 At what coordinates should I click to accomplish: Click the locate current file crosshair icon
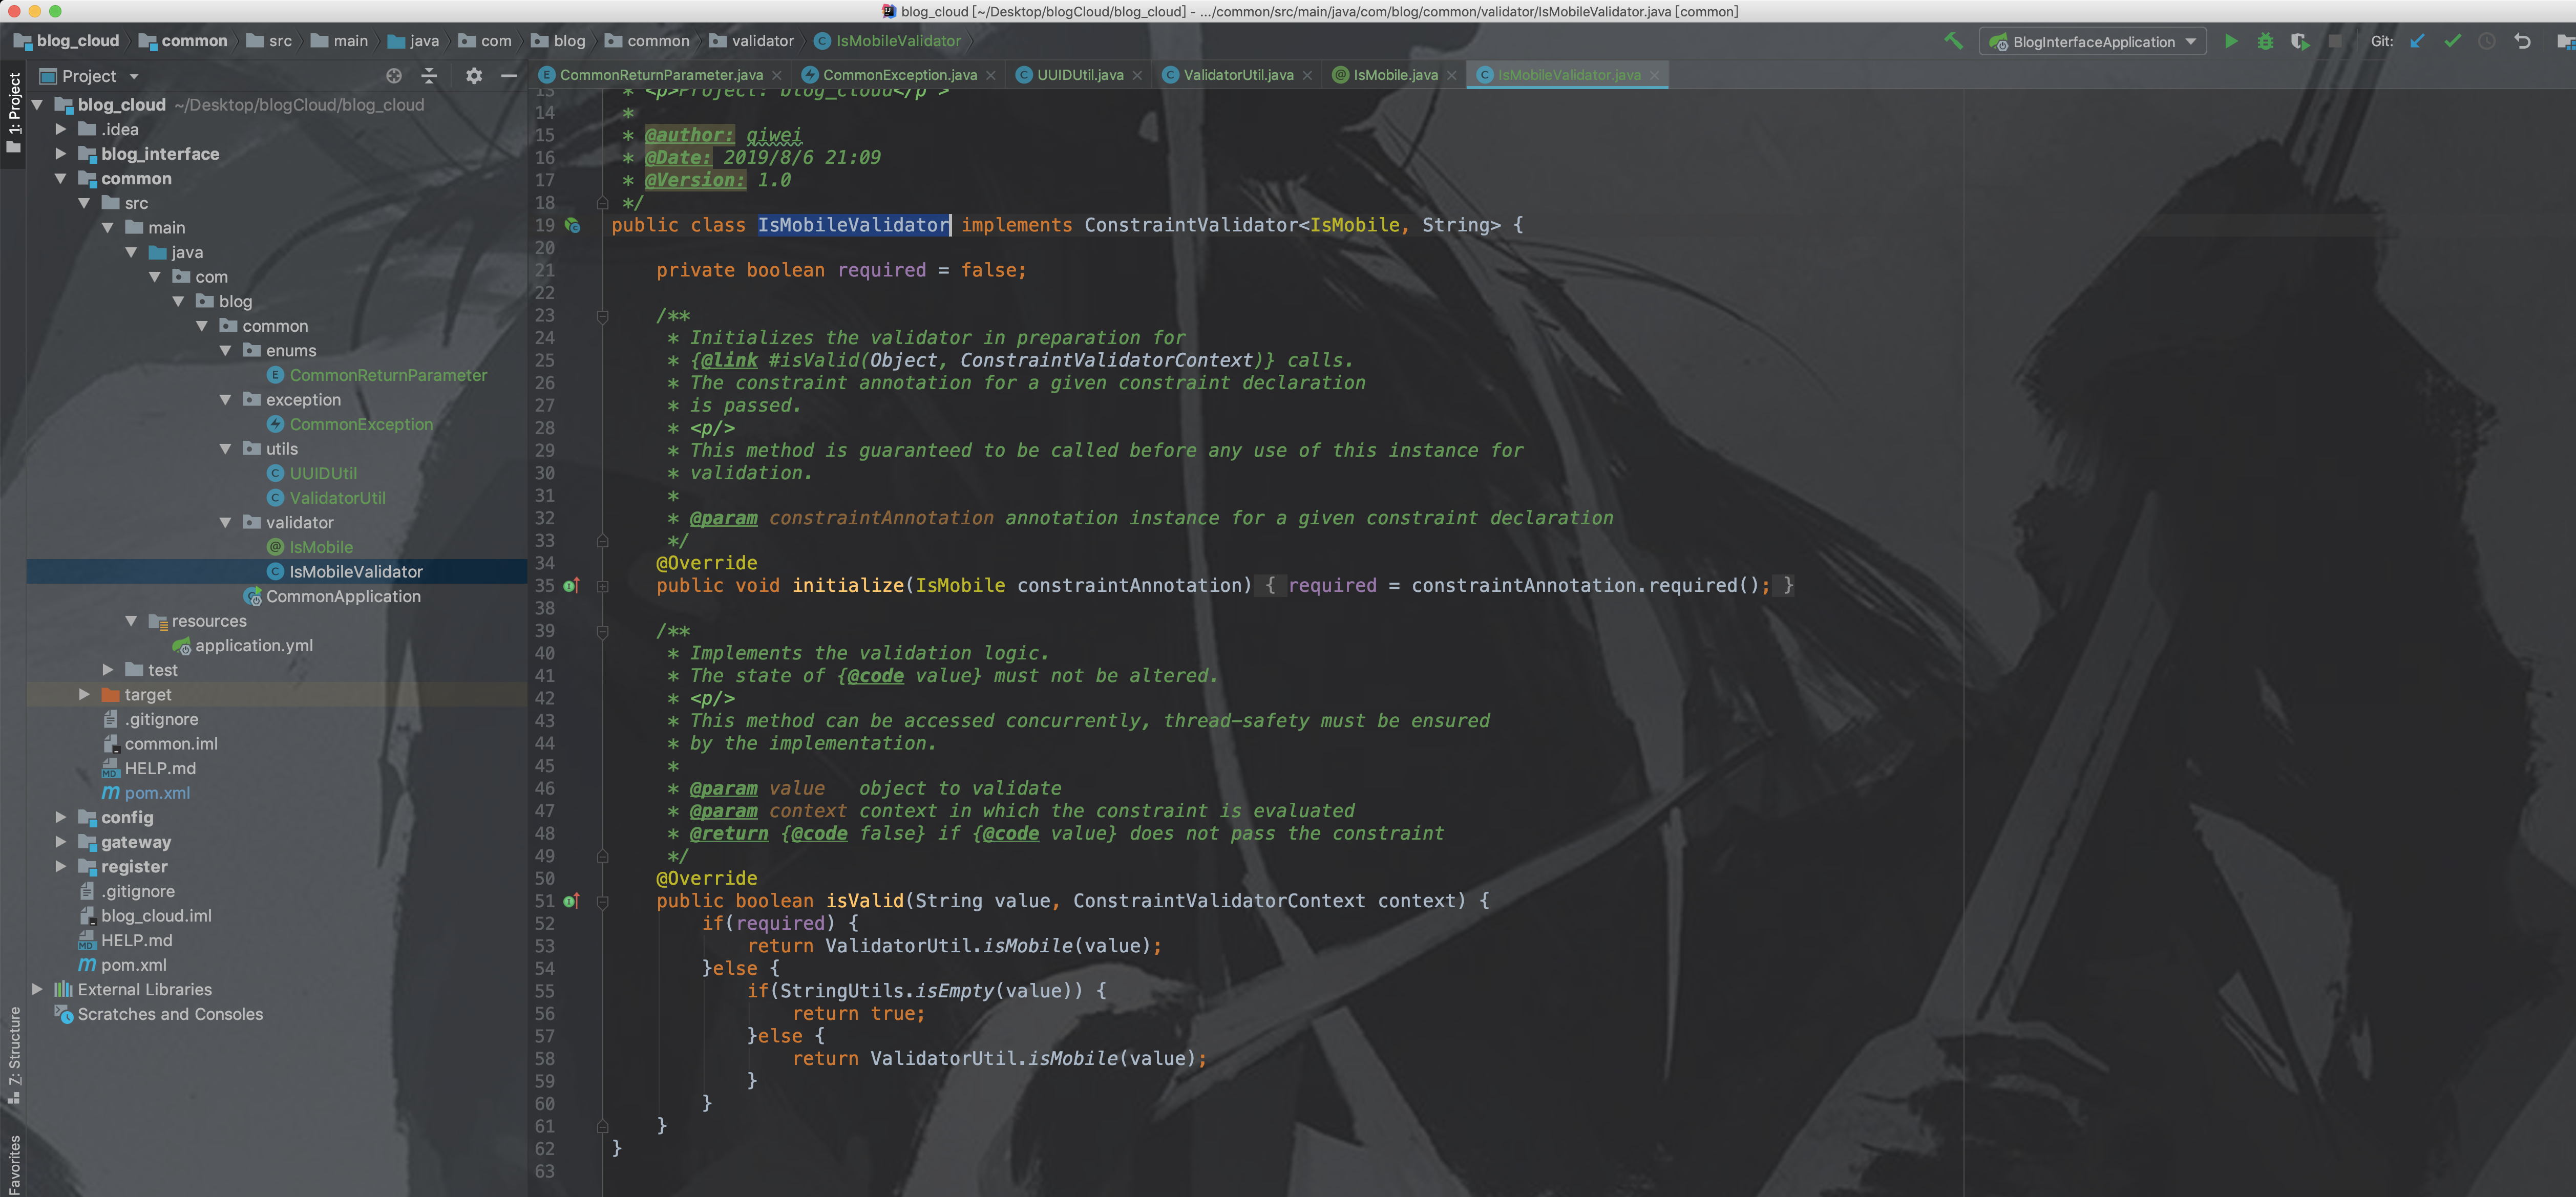coord(394,76)
